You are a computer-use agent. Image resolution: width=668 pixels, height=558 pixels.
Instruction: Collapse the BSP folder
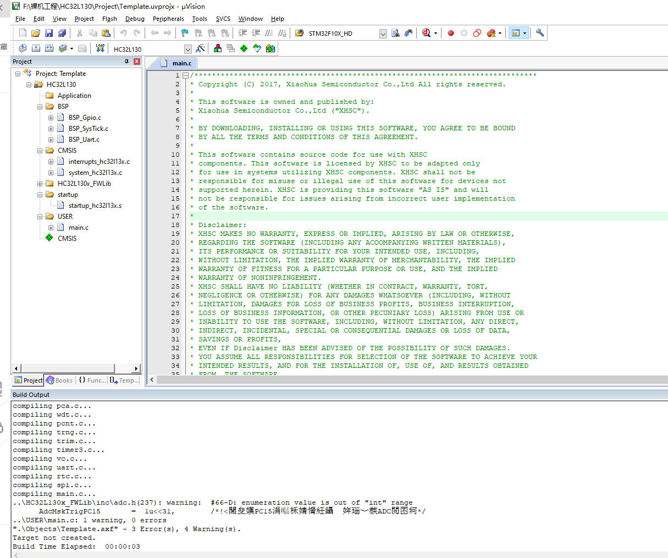(x=40, y=107)
